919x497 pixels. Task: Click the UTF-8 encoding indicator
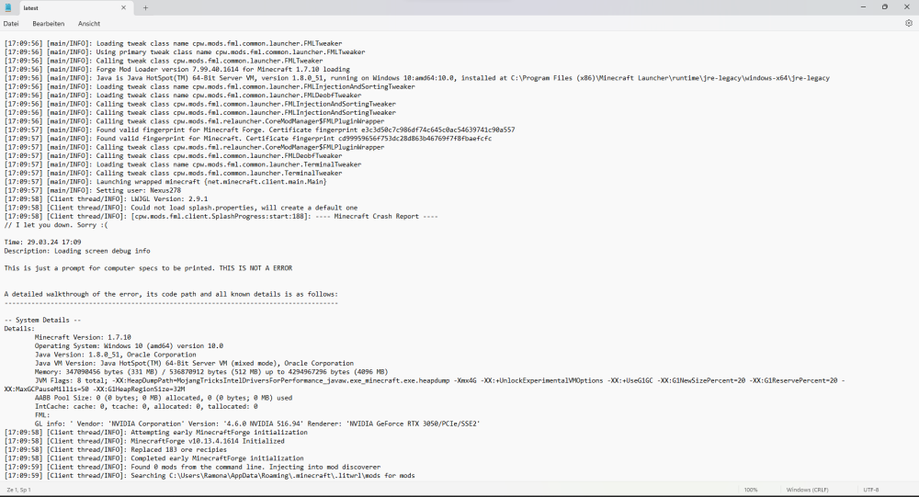tap(871, 490)
